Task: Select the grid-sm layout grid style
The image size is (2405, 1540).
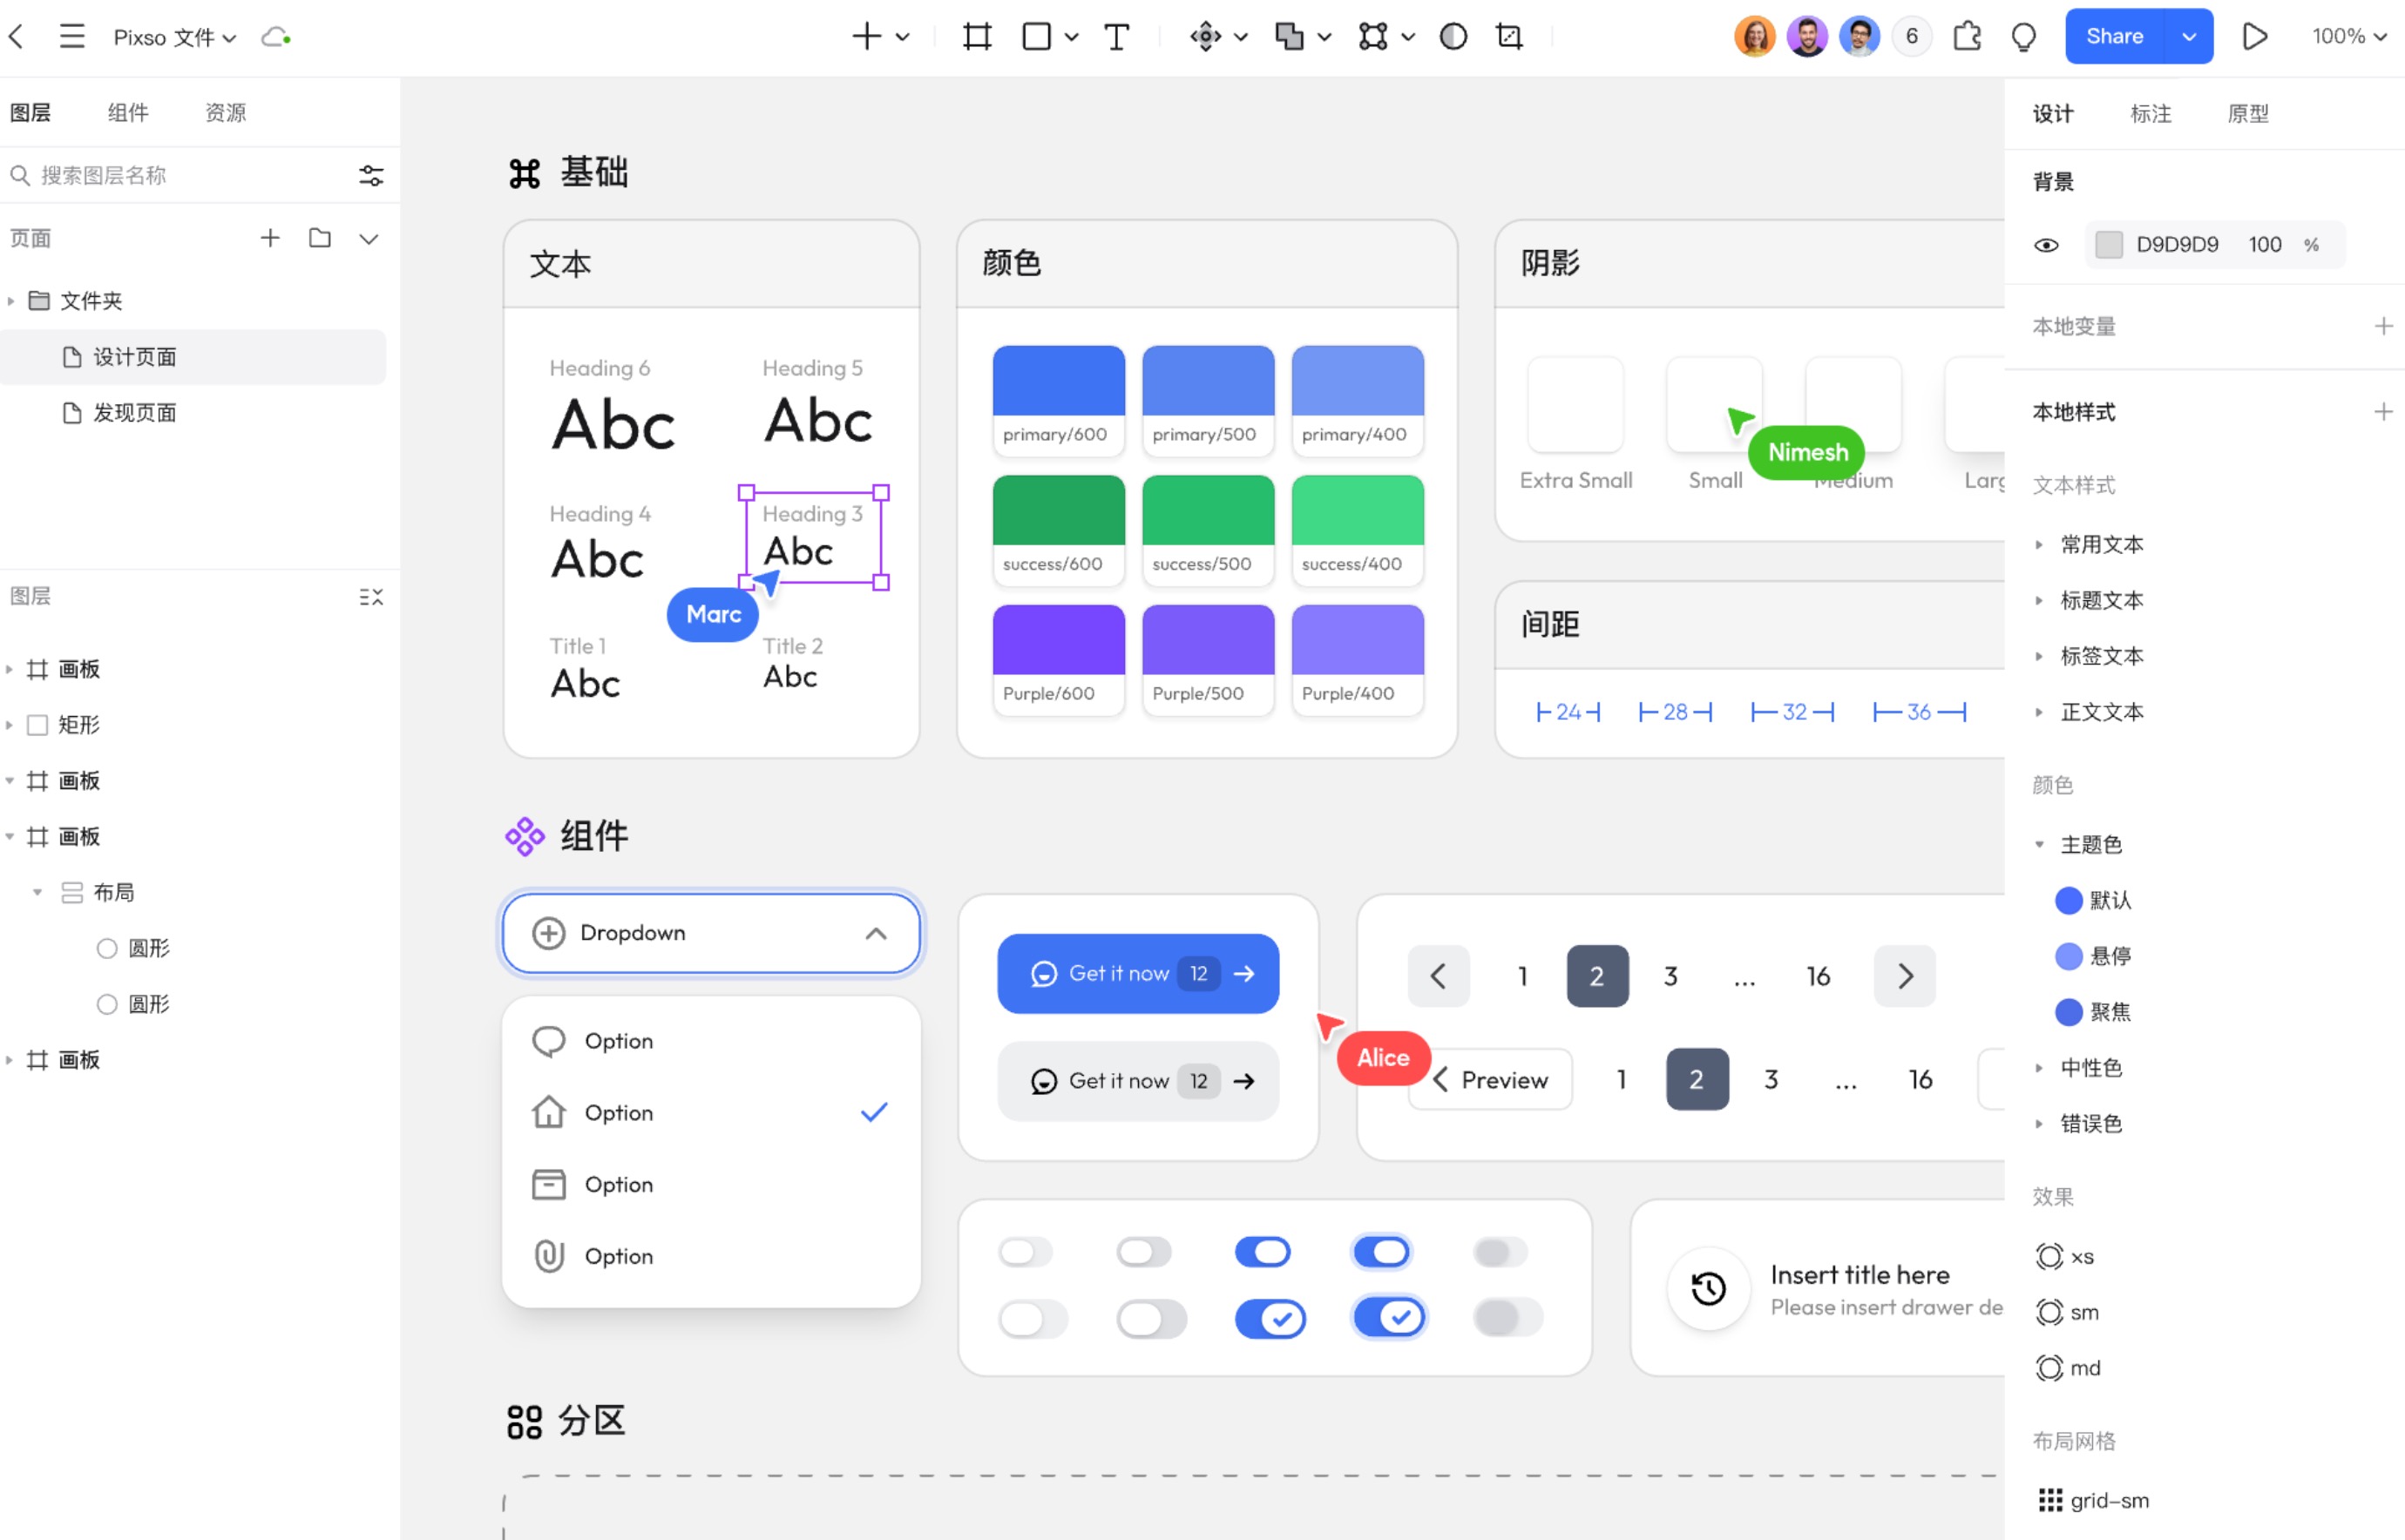Action: tap(2093, 1500)
